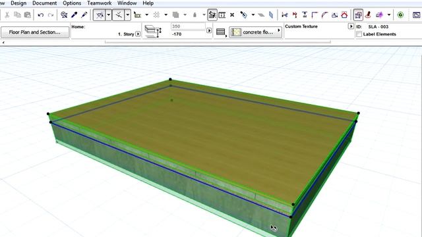Viewport: 422px width, 237px height.
Task: Select the Measure tape tool icon
Action: (x=243, y=15)
